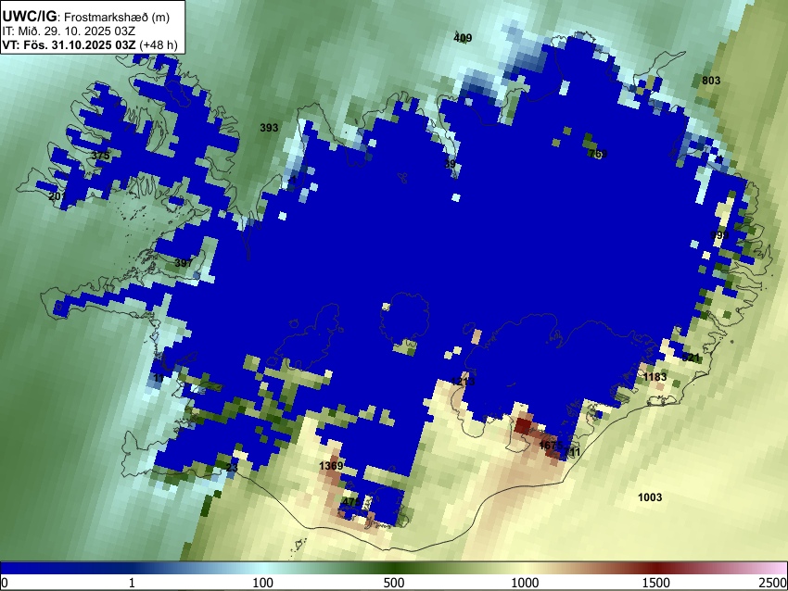Screen dimensions: 788x591
Task: Click the 500 label on the color scale
Action: 394,583
